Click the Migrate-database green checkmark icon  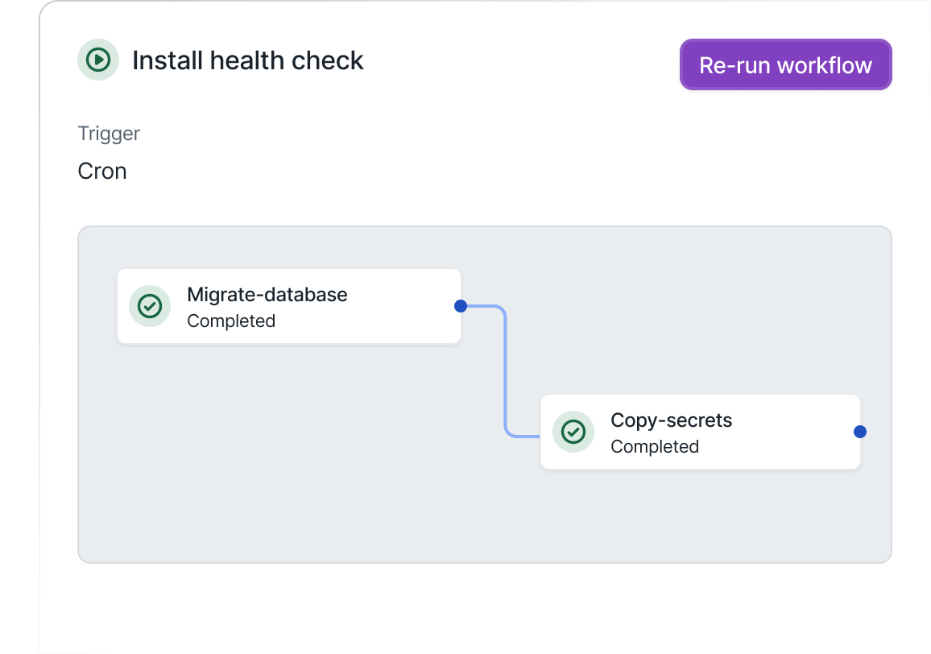pos(150,306)
